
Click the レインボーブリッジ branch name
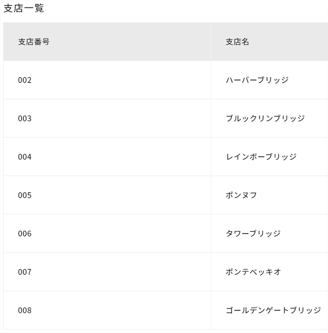pos(261,157)
